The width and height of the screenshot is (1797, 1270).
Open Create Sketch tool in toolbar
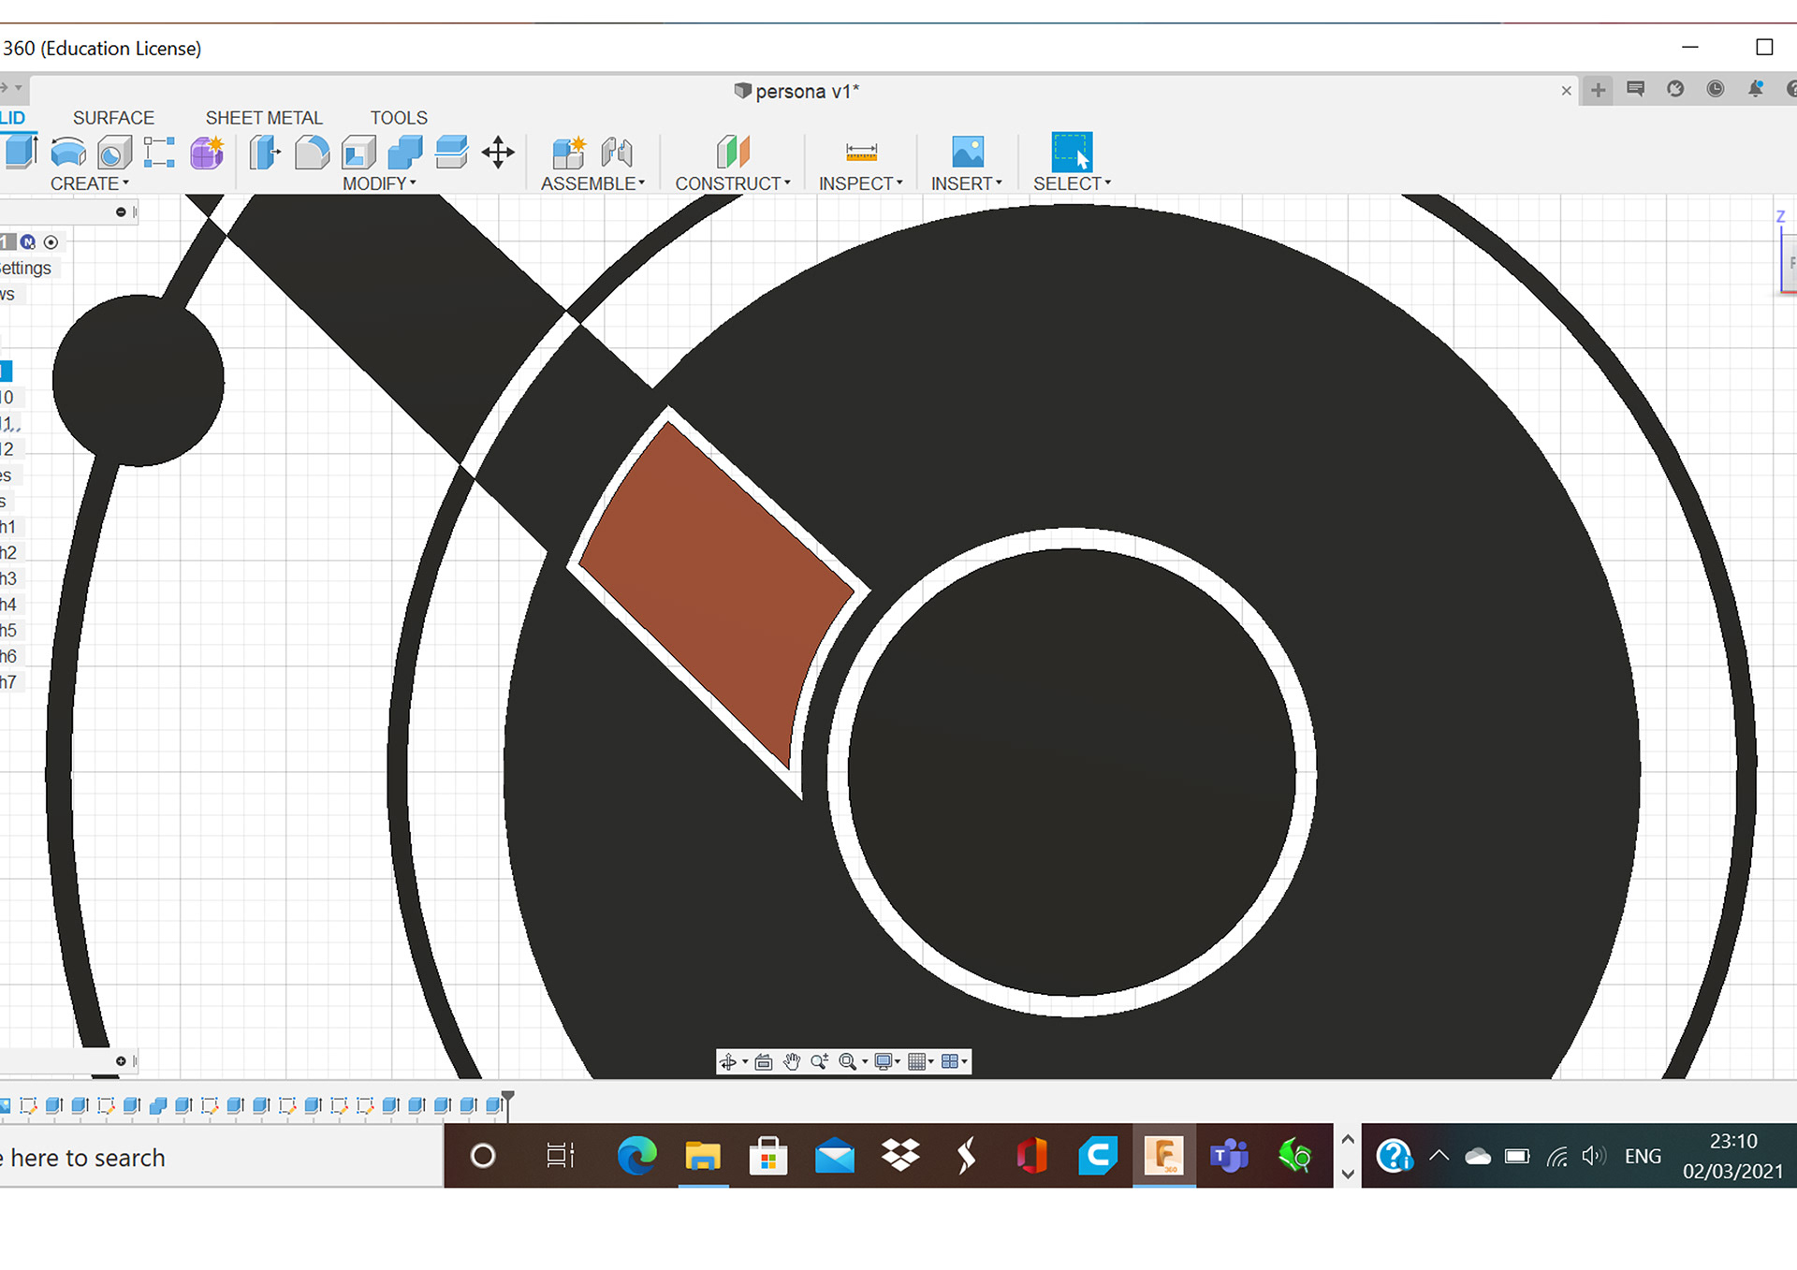[x=159, y=153]
